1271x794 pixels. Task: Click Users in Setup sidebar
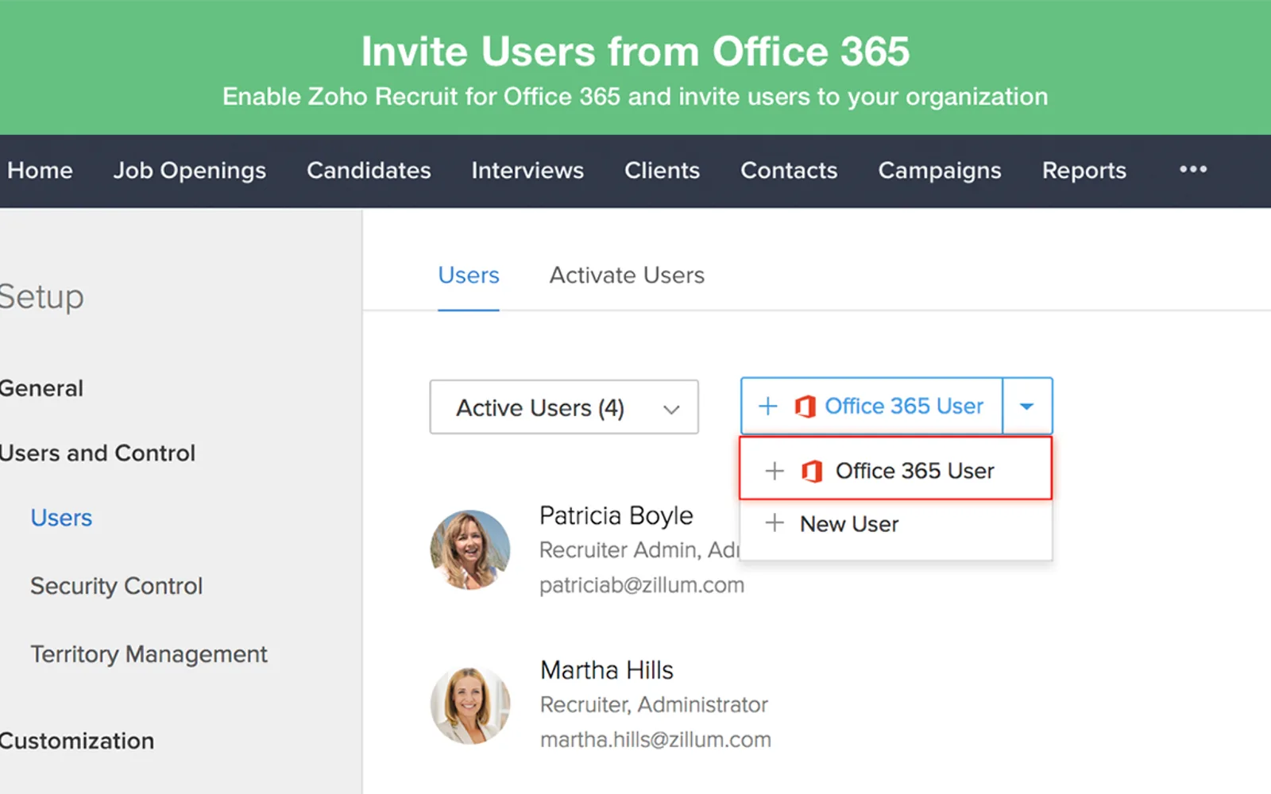[61, 518]
